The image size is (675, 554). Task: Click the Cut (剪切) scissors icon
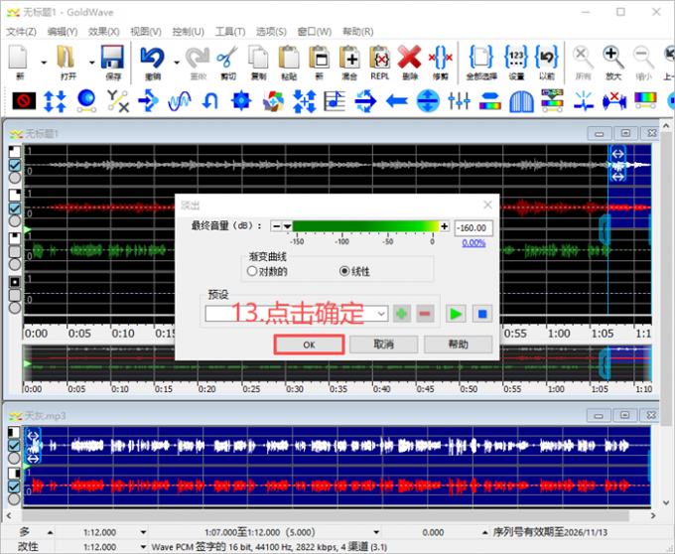(227, 58)
